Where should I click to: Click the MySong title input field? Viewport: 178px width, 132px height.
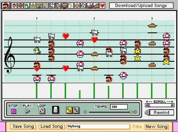98,126
